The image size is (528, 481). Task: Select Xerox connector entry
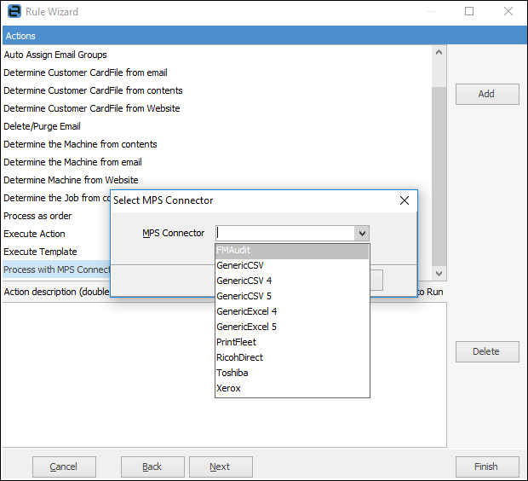pyautogui.click(x=292, y=388)
